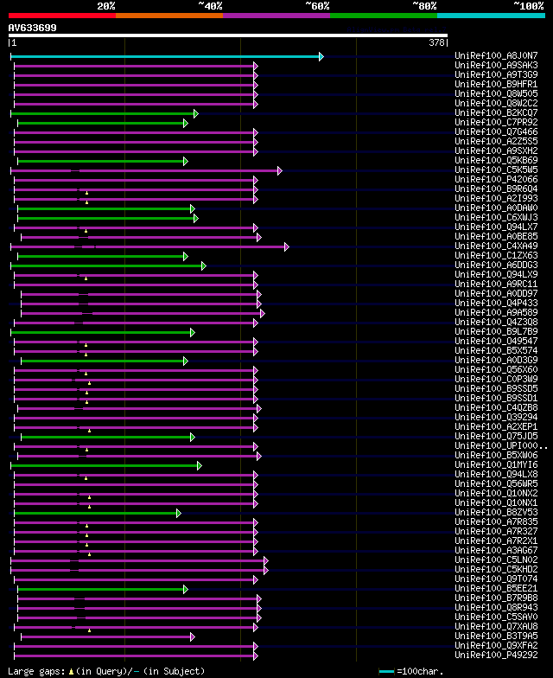553x678 pixels.
Task: Click the UniRef100_P49292 label
Action: tap(496, 656)
